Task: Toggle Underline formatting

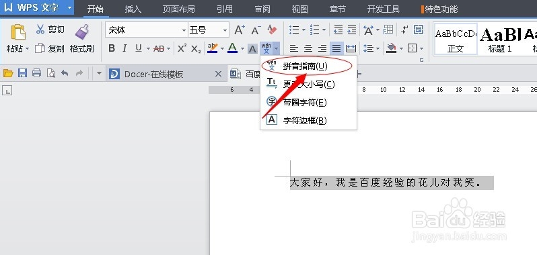Action: (139, 48)
